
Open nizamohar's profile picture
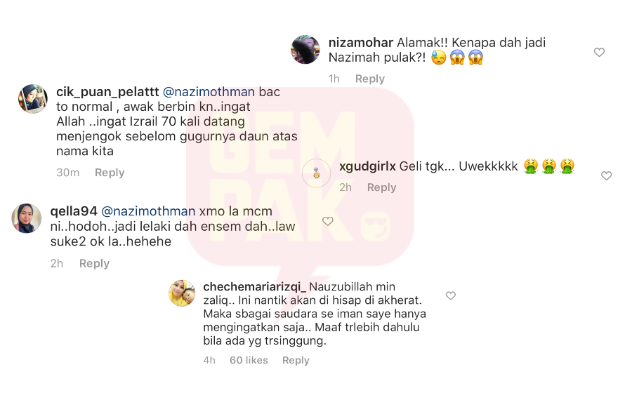[x=305, y=50]
